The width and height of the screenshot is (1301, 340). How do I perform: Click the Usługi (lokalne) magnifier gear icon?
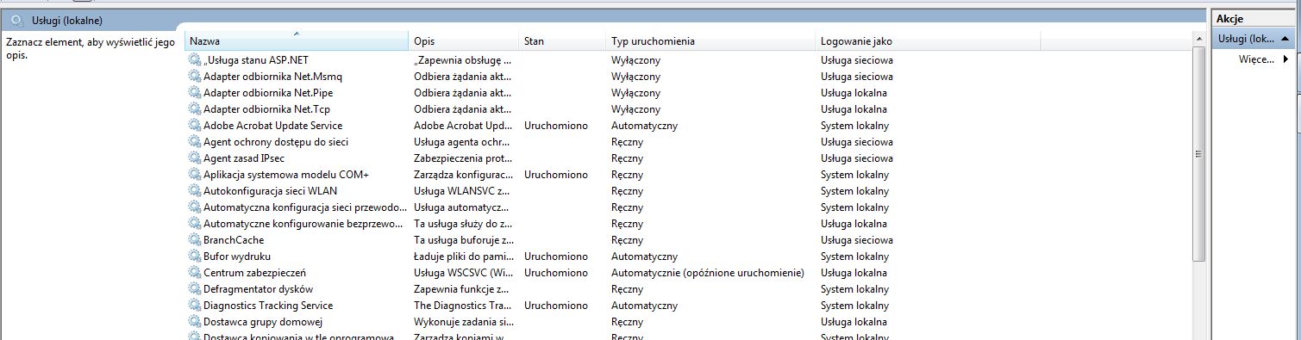(16, 20)
